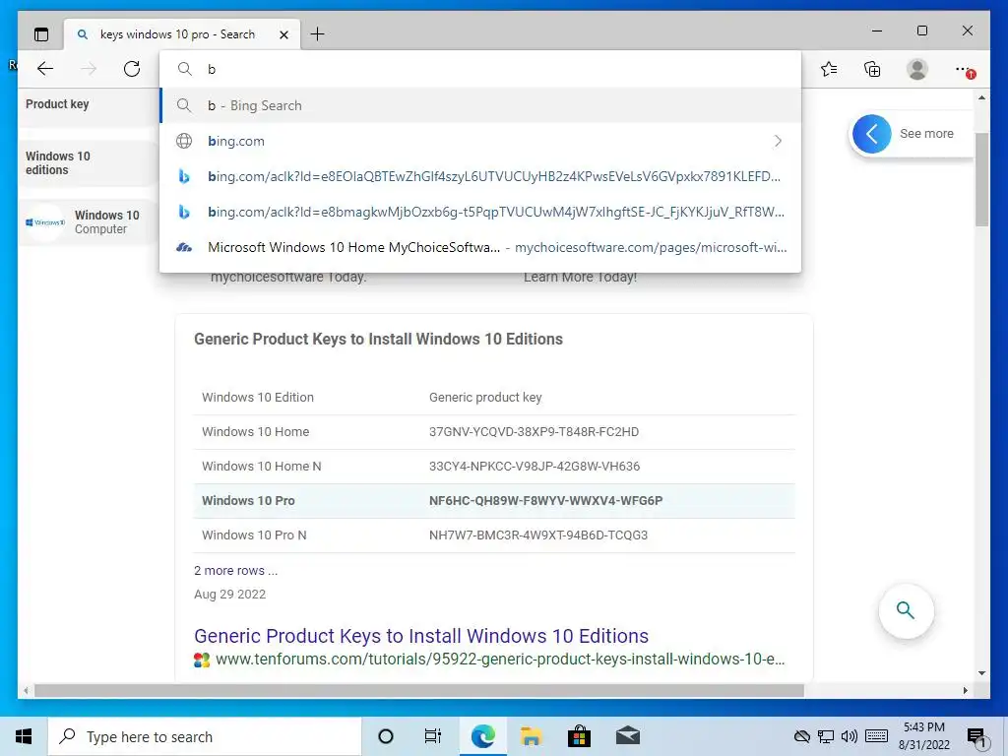Open taskbar clock 5:43 PM
The height and width of the screenshot is (756, 1008).
(x=923, y=736)
